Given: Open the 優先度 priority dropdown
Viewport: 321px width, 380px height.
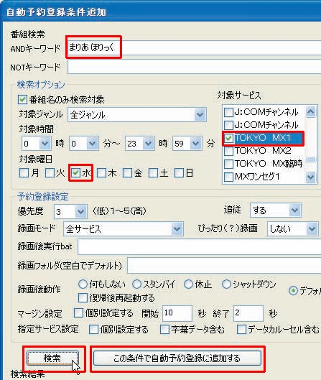Looking at the screenshot, I should tap(80, 211).
